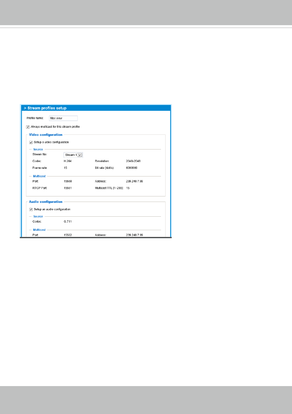Viewport: 292px width, 414px height.
Task: Open the Stream No dropdown
Action: (73, 155)
